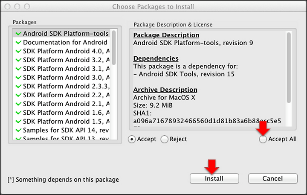Click the Package Description panel scrollbar
This screenshot has width=307, height=195.
pyautogui.click(x=289, y=67)
